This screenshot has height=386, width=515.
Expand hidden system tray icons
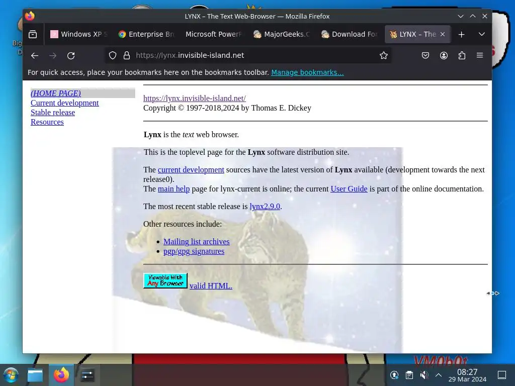coord(439,375)
